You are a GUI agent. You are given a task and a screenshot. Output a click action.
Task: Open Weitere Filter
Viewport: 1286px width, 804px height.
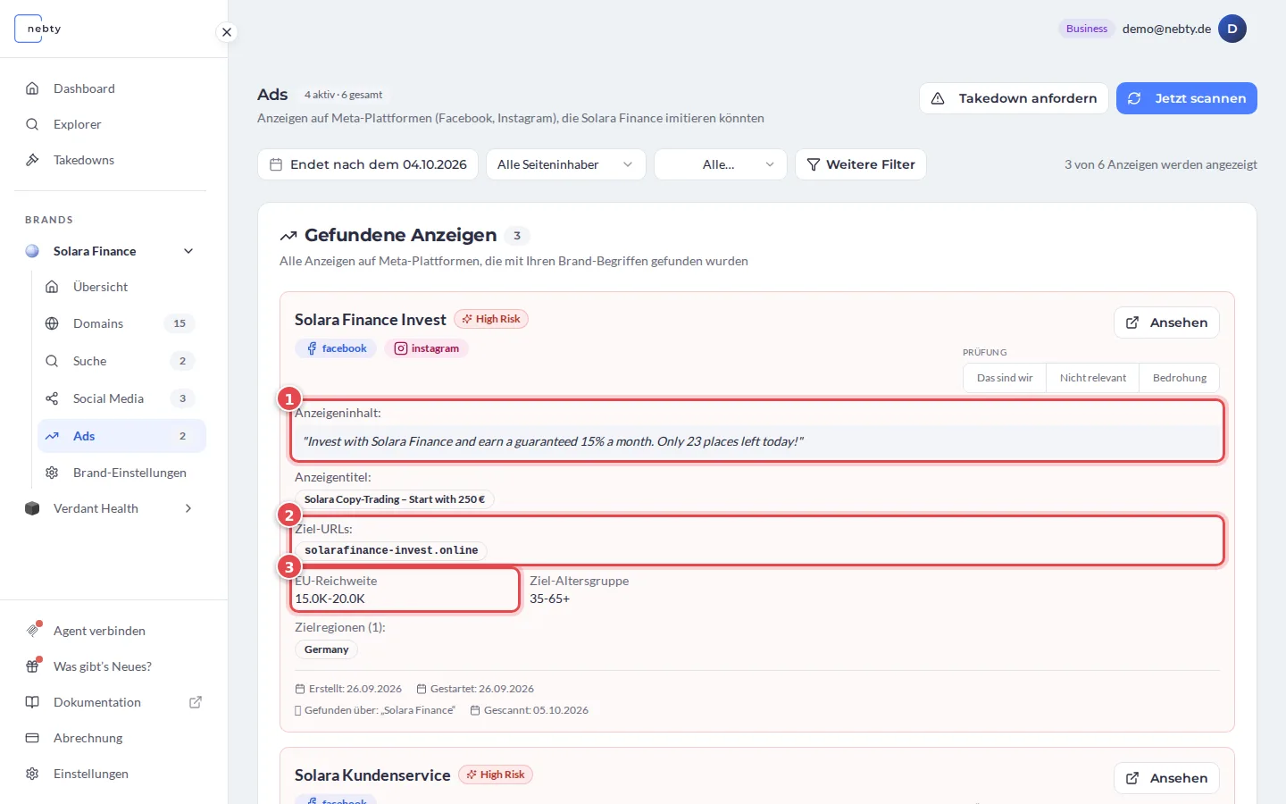861,164
